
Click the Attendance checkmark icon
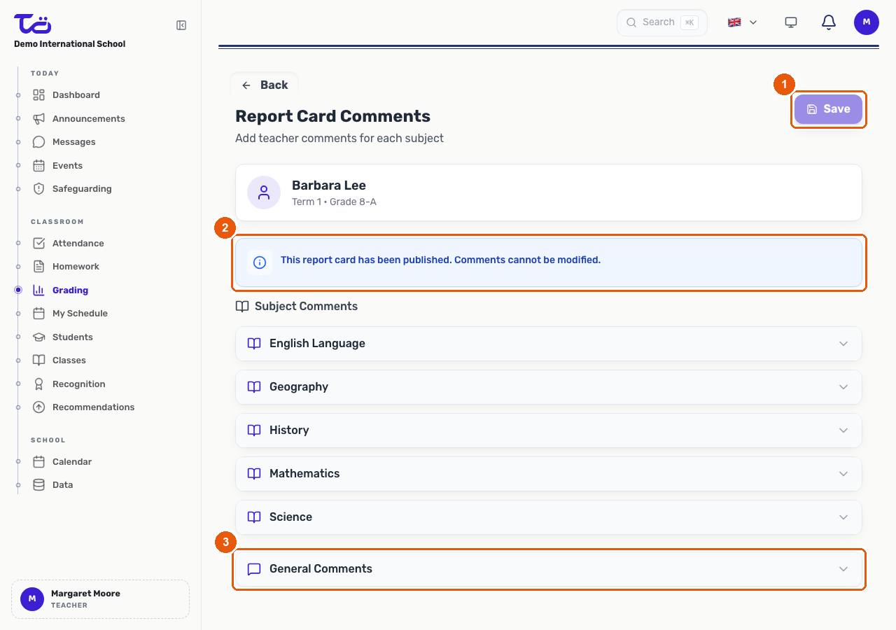(39, 243)
